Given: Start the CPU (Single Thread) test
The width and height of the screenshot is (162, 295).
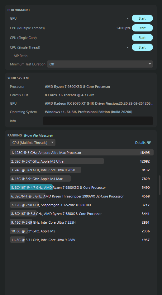Looking at the screenshot, I should tap(142, 47).
